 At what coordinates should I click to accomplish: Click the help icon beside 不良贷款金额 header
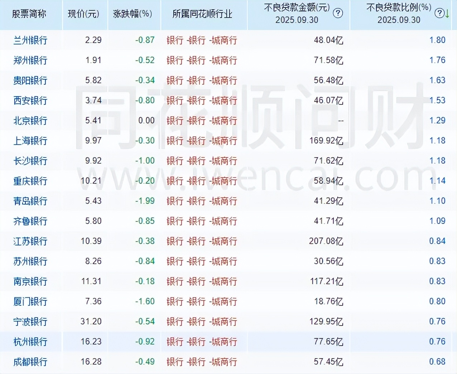pos(338,14)
